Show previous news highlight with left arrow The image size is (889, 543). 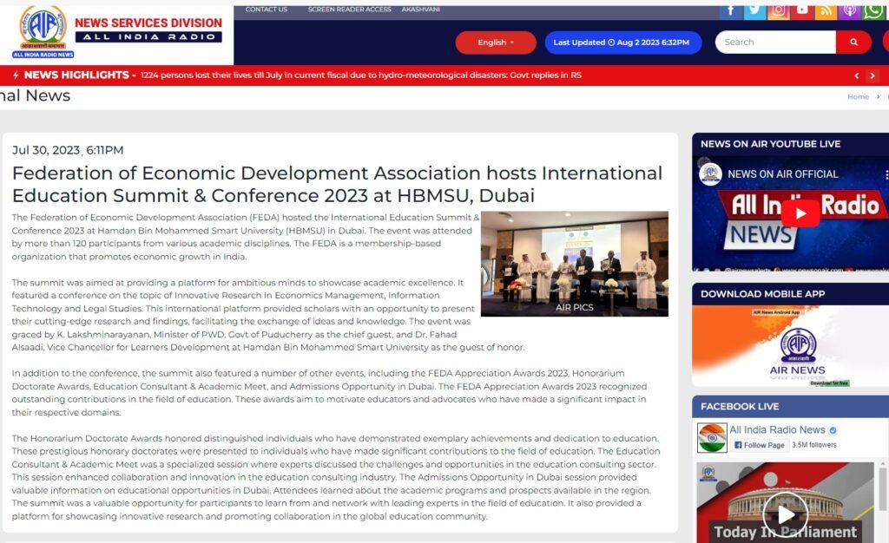[x=857, y=75]
